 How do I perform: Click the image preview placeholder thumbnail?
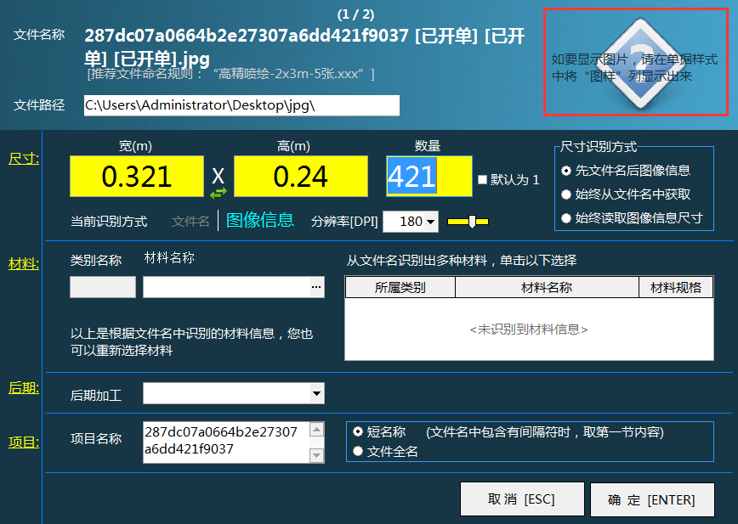(x=636, y=61)
